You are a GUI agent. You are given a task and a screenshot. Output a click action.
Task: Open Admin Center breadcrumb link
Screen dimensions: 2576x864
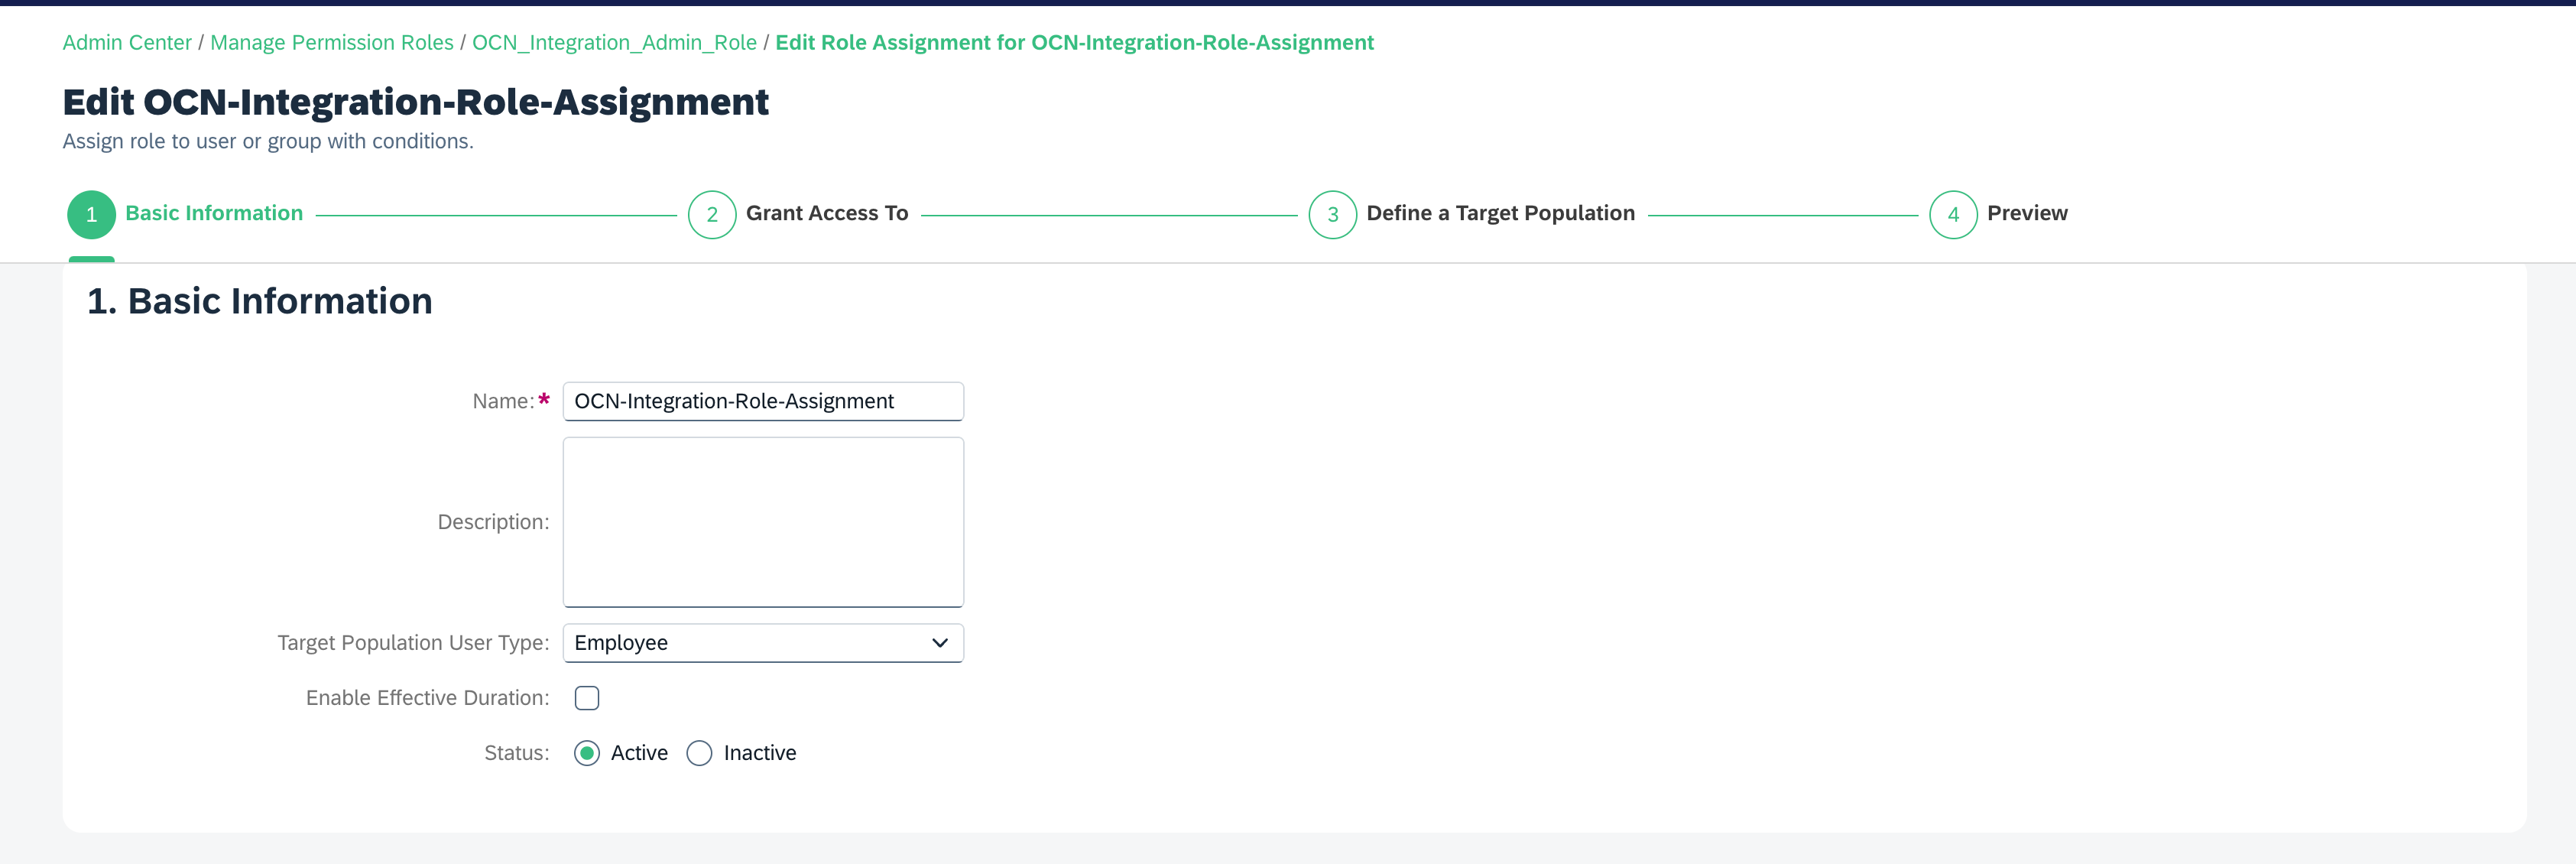click(127, 43)
